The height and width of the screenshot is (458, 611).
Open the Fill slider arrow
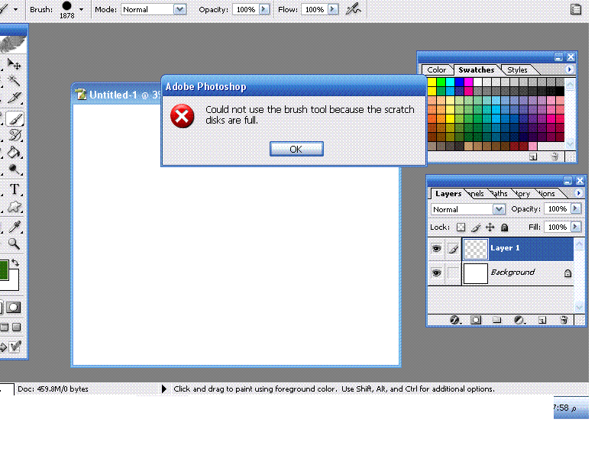[x=576, y=227]
